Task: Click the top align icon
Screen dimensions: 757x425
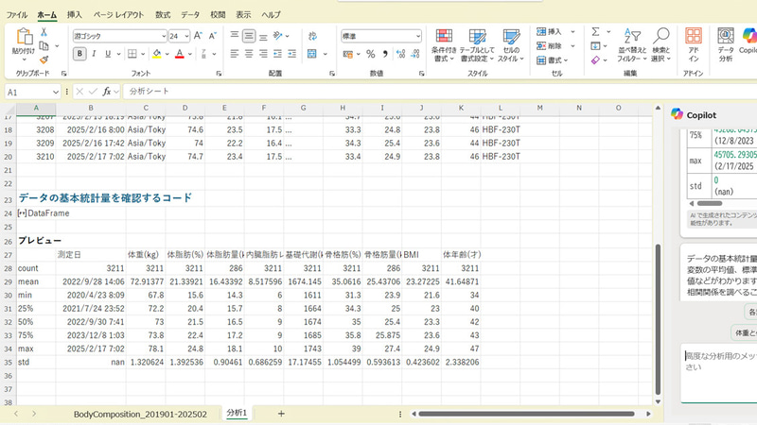Action: click(234, 36)
